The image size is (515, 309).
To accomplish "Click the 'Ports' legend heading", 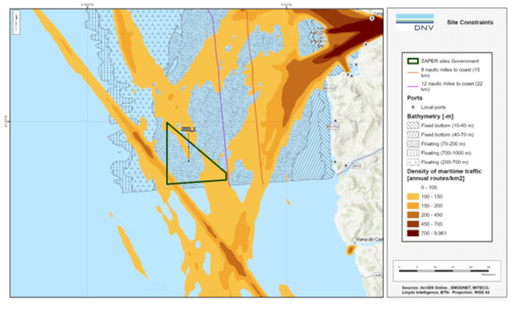I will click(415, 98).
